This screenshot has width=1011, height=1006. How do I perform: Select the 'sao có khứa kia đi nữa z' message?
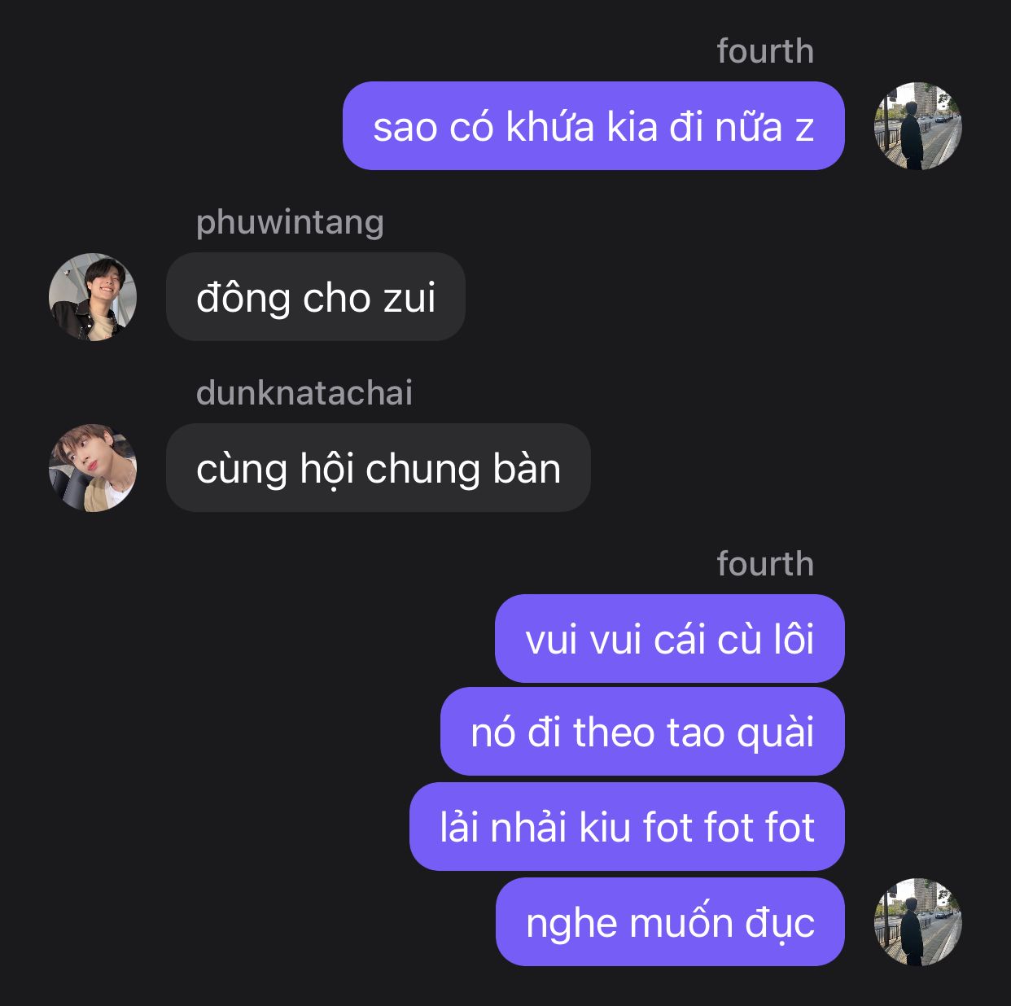[593, 126]
